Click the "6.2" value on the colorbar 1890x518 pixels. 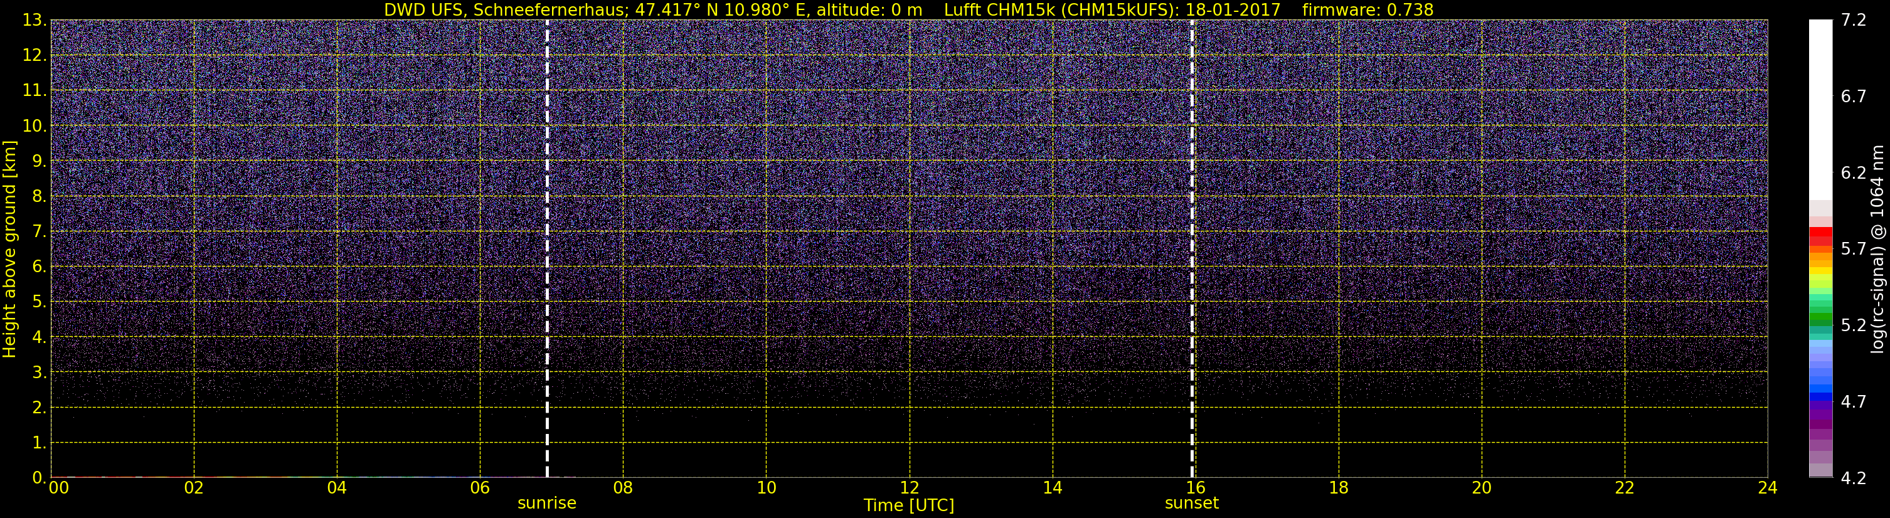tap(1854, 172)
